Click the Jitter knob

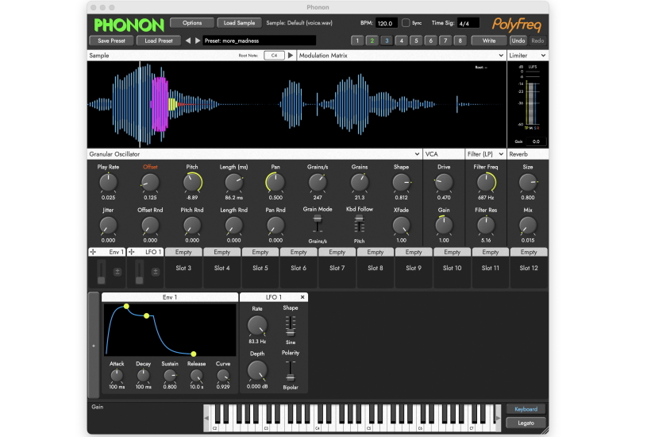click(108, 226)
